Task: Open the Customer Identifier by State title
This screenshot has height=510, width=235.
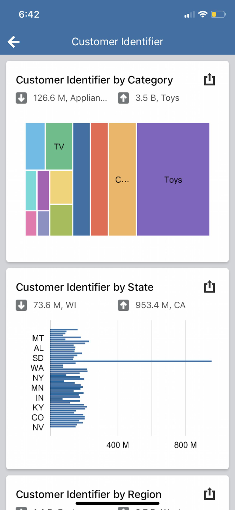Action: click(85, 287)
